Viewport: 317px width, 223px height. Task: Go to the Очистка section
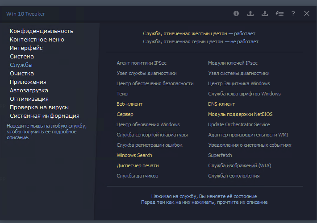click(22, 74)
